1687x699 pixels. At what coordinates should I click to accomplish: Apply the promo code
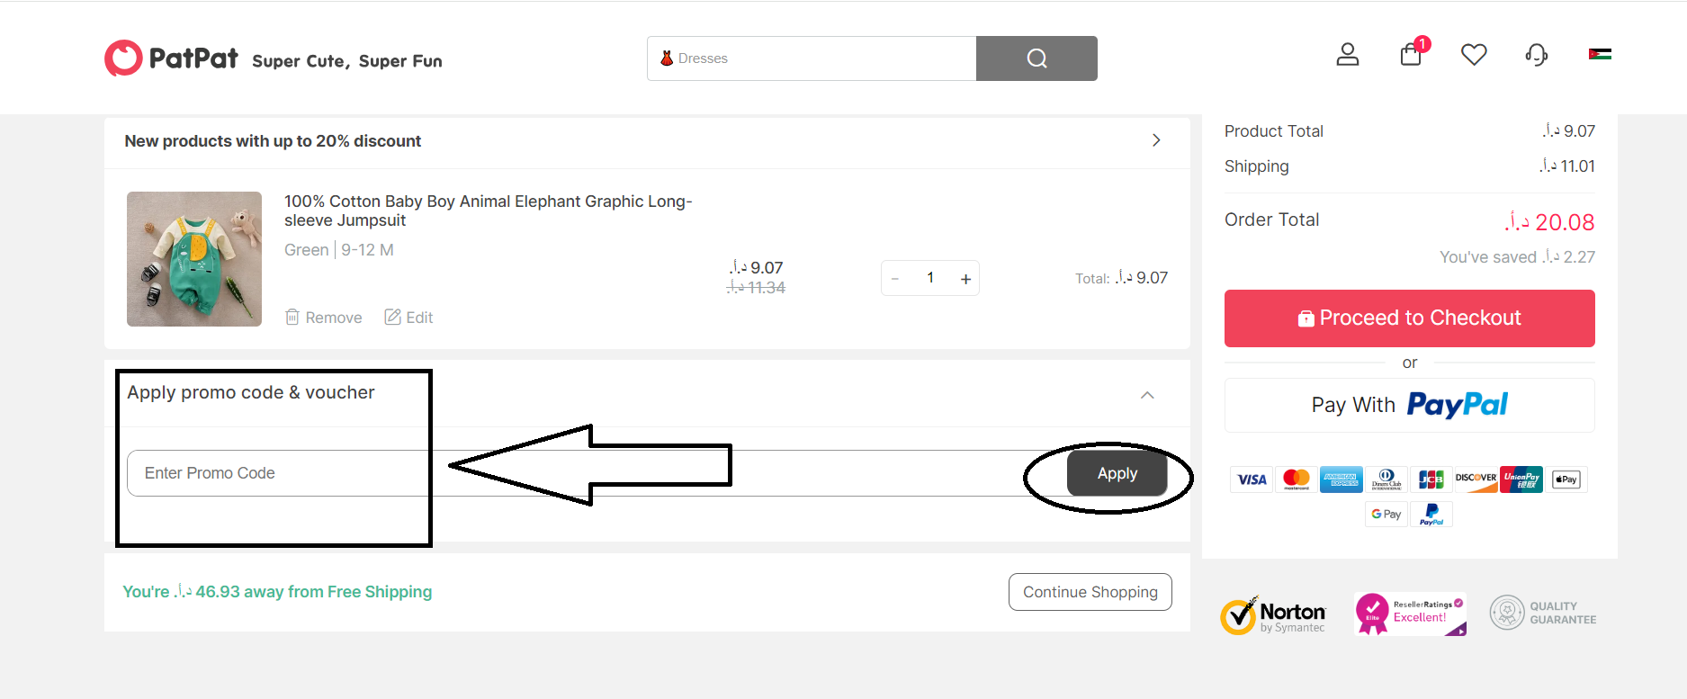coord(1117,473)
